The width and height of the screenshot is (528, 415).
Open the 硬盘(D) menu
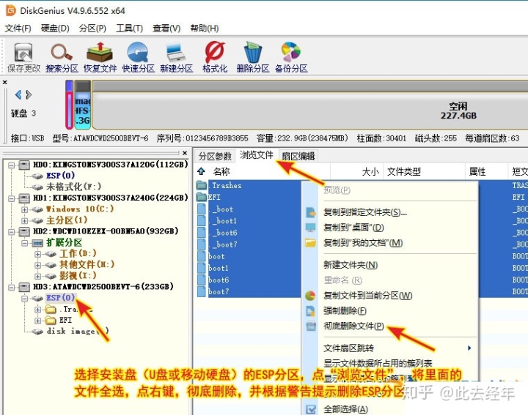[x=55, y=29]
